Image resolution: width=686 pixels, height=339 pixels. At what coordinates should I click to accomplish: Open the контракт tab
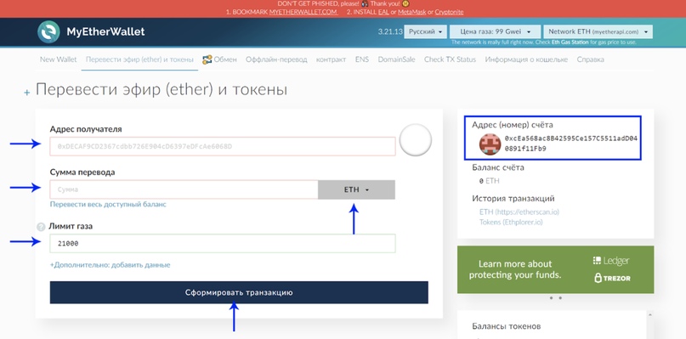(x=332, y=59)
